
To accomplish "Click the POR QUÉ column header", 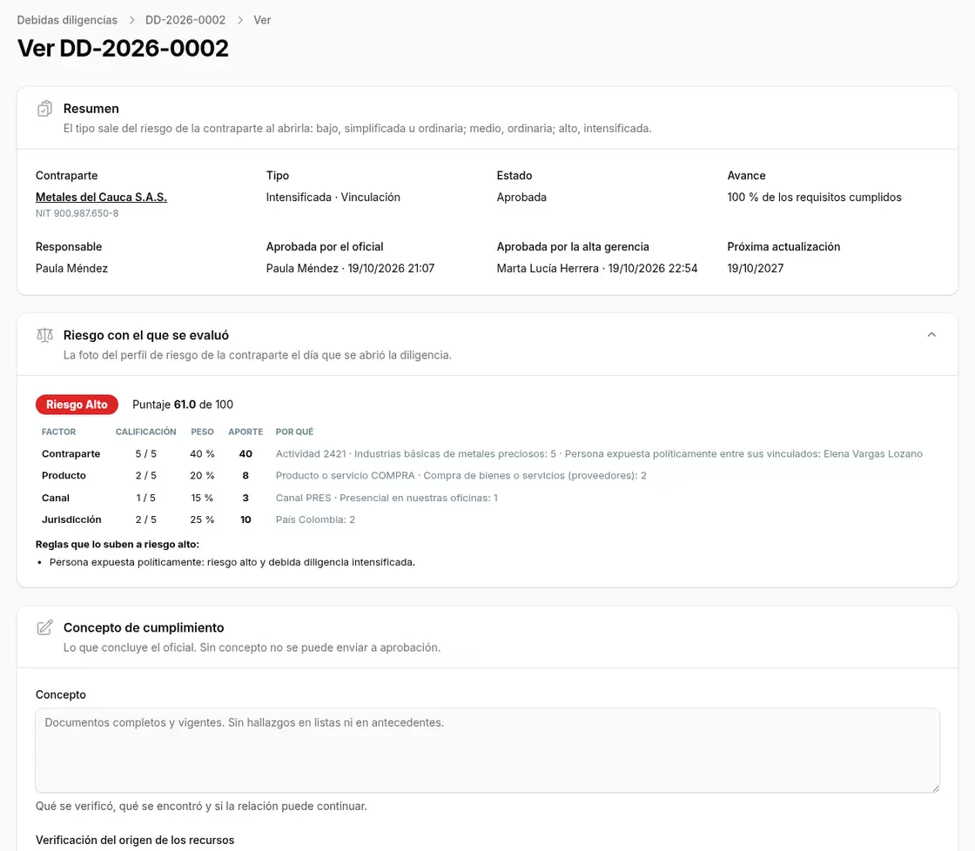I will click(x=295, y=432).
